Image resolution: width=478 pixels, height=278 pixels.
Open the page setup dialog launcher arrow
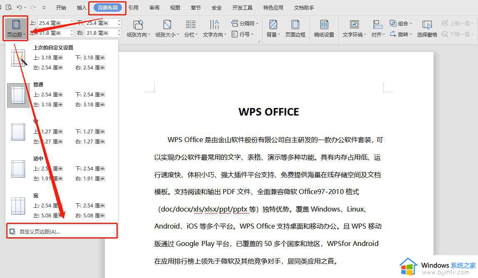coord(259,41)
